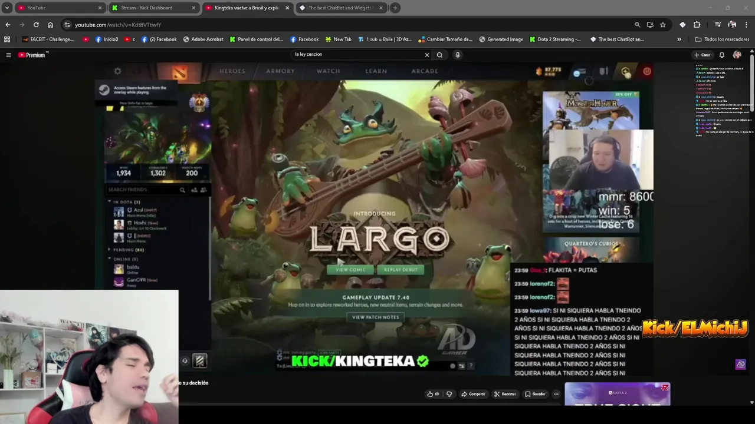Click the Dota 2 logo home button
Viewport: 755px width, 424px height.
[x=180, y=72]
